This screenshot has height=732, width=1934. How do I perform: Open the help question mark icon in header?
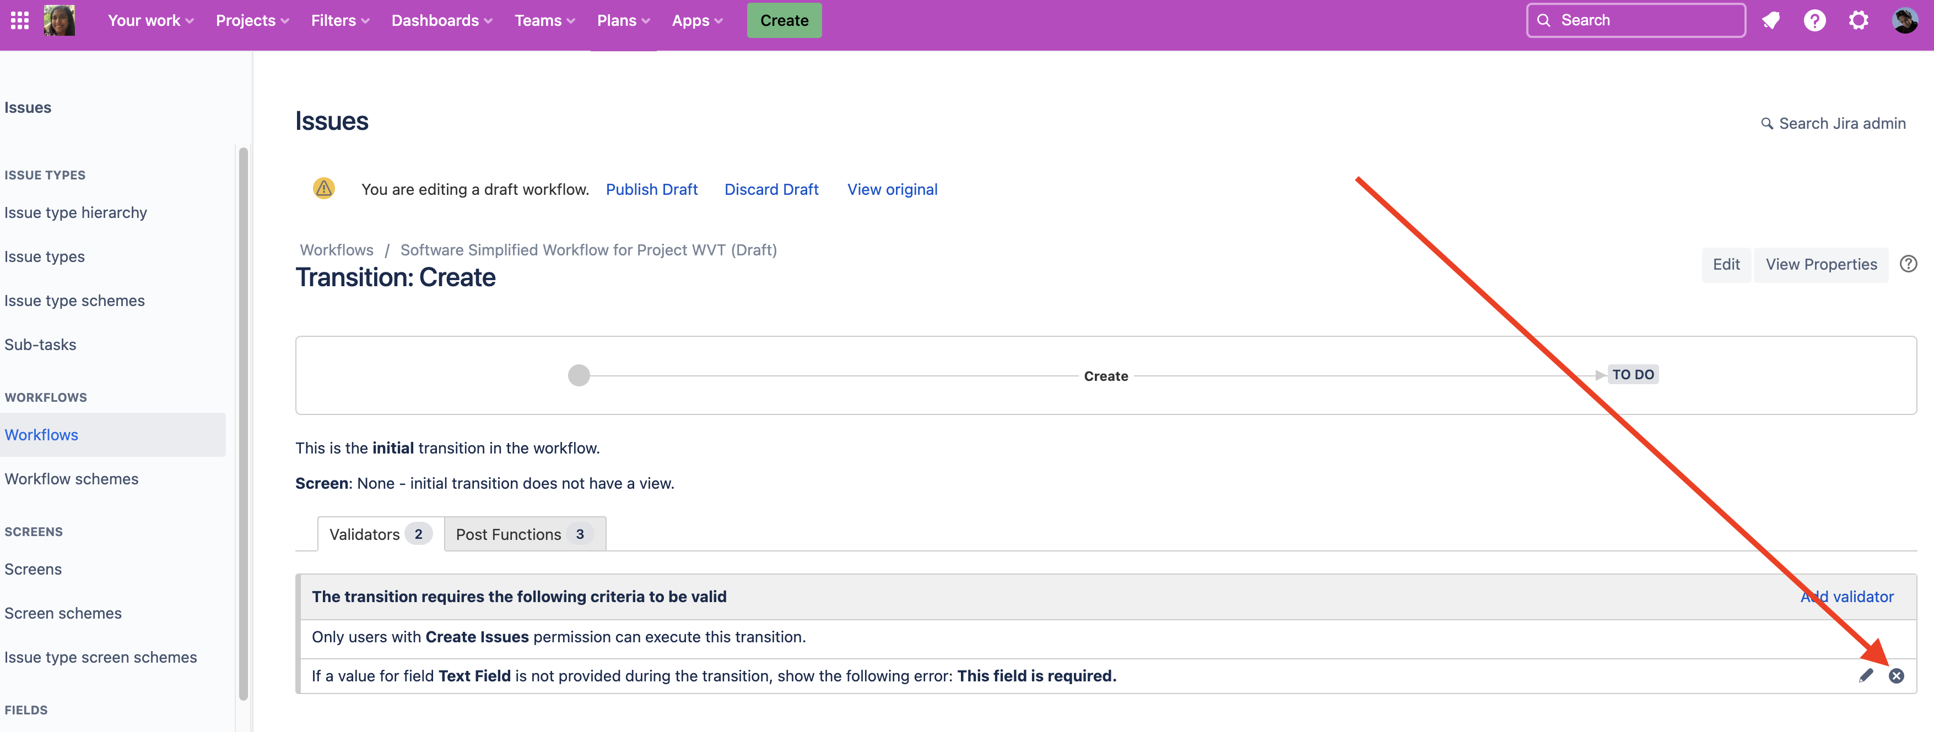(x=1814, y=20)
